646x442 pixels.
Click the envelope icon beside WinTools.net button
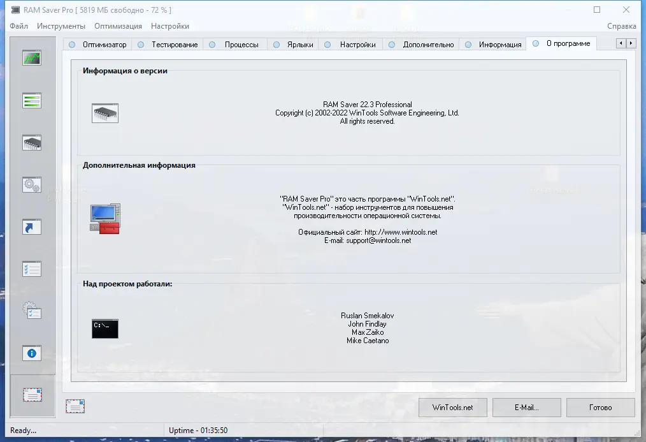(75, 406)
